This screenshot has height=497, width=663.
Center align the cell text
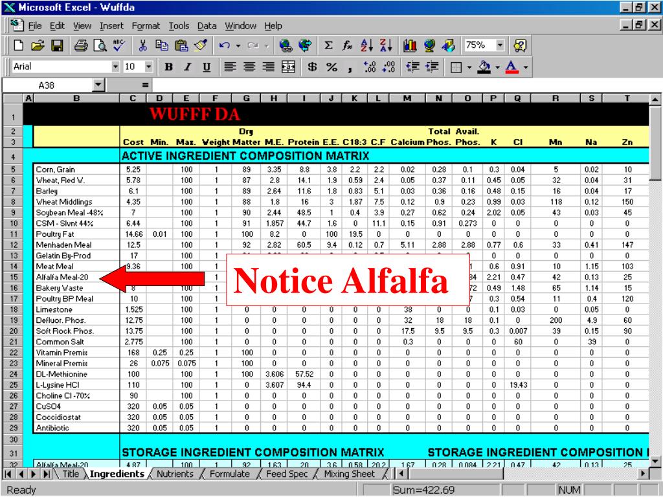point(249,67)
